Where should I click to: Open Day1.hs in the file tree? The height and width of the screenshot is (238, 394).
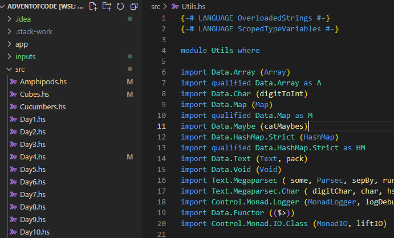[33, 120]
